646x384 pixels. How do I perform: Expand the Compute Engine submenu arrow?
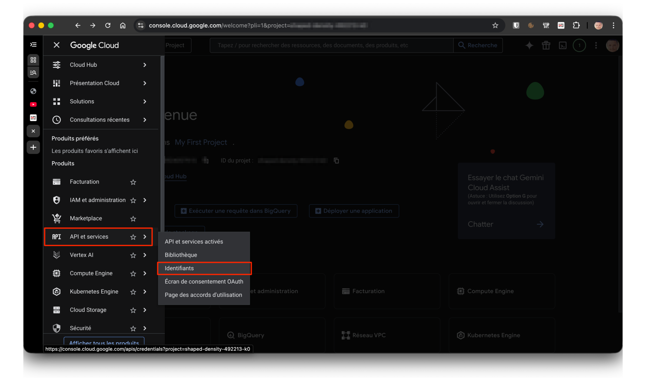click(x=145, y=273)
